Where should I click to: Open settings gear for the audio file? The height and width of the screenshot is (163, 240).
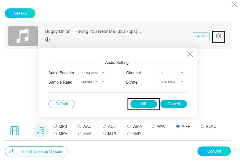pyautogui.click(x=218, y=36)
